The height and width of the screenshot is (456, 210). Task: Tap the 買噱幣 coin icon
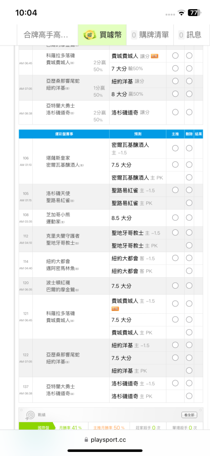coord(90,35)
